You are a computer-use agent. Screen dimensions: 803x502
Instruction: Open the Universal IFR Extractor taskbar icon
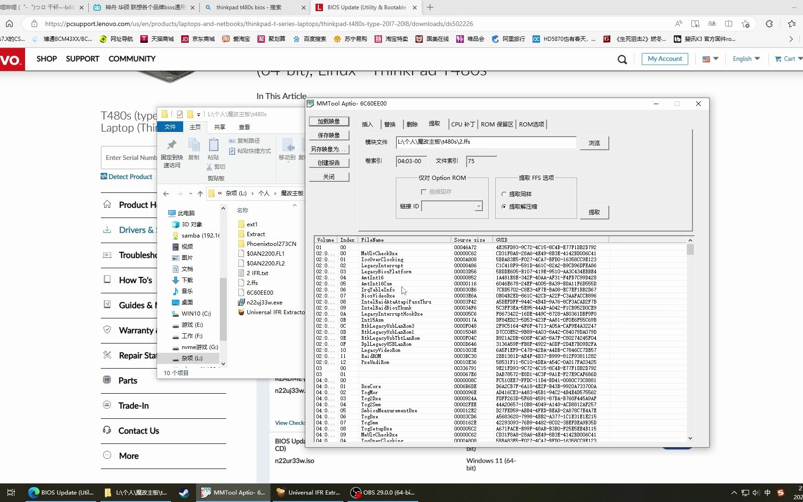coord(308,492)
